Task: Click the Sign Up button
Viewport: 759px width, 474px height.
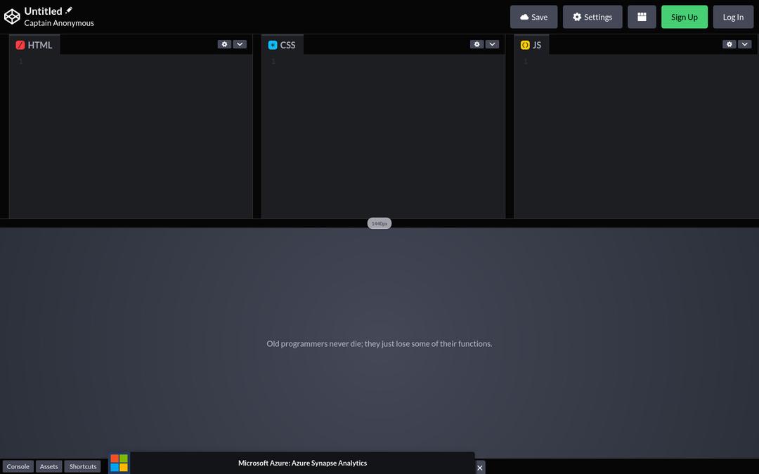Action: coord(684,16)
